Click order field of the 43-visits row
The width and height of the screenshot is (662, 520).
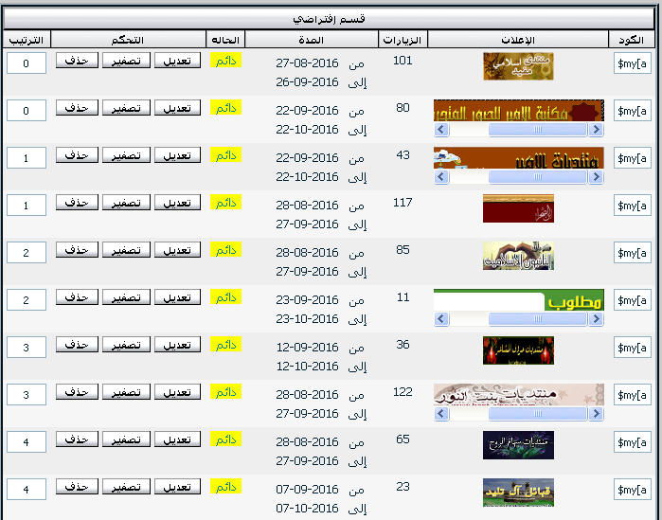(27, 158)
